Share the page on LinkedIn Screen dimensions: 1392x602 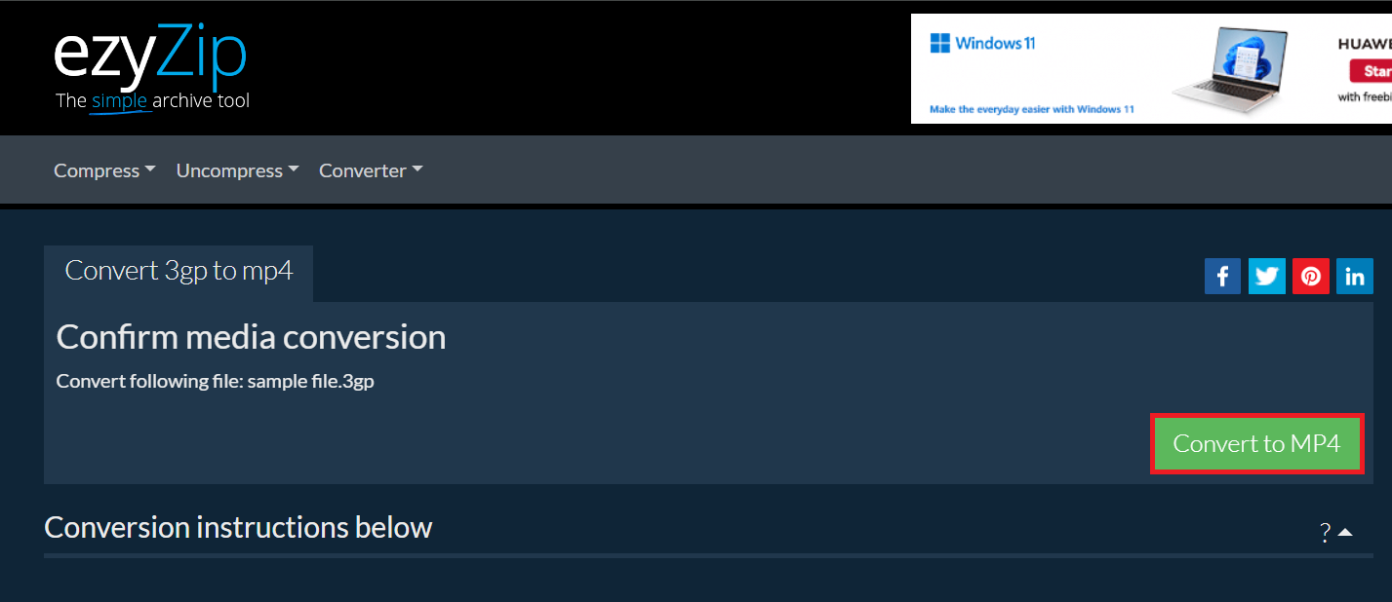tap(1354, 276)
